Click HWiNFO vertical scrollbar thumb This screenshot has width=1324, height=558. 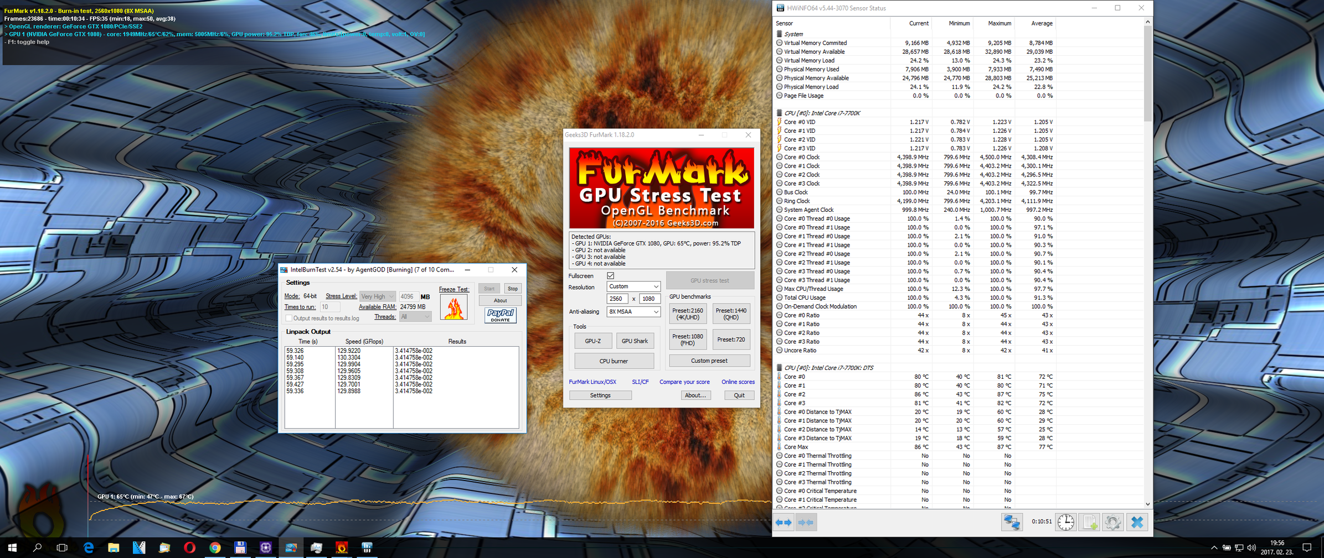[x=1147, y=73]
